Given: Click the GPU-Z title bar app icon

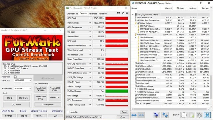Looking at the screenshot, I should (67, 8).
